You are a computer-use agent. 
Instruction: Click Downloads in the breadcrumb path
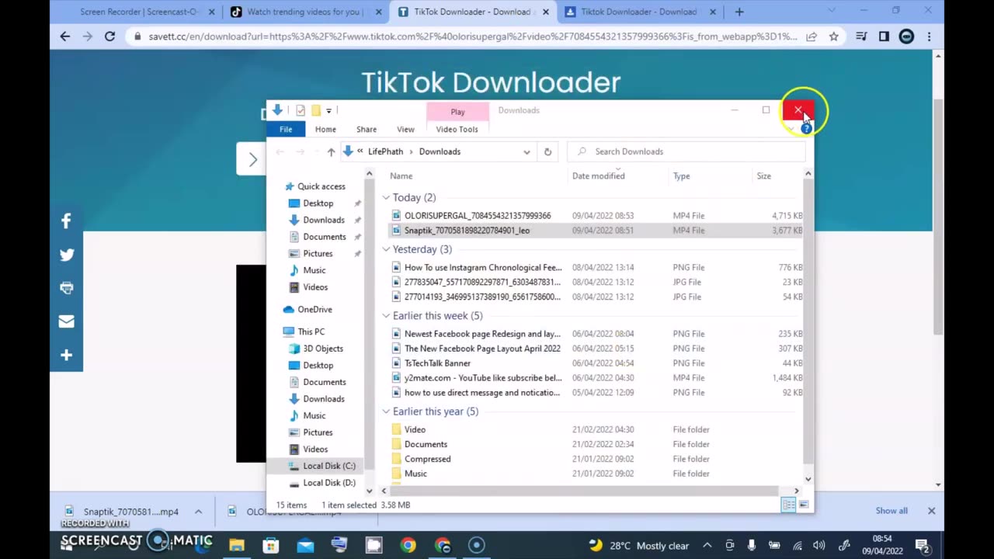click(440, 151)
